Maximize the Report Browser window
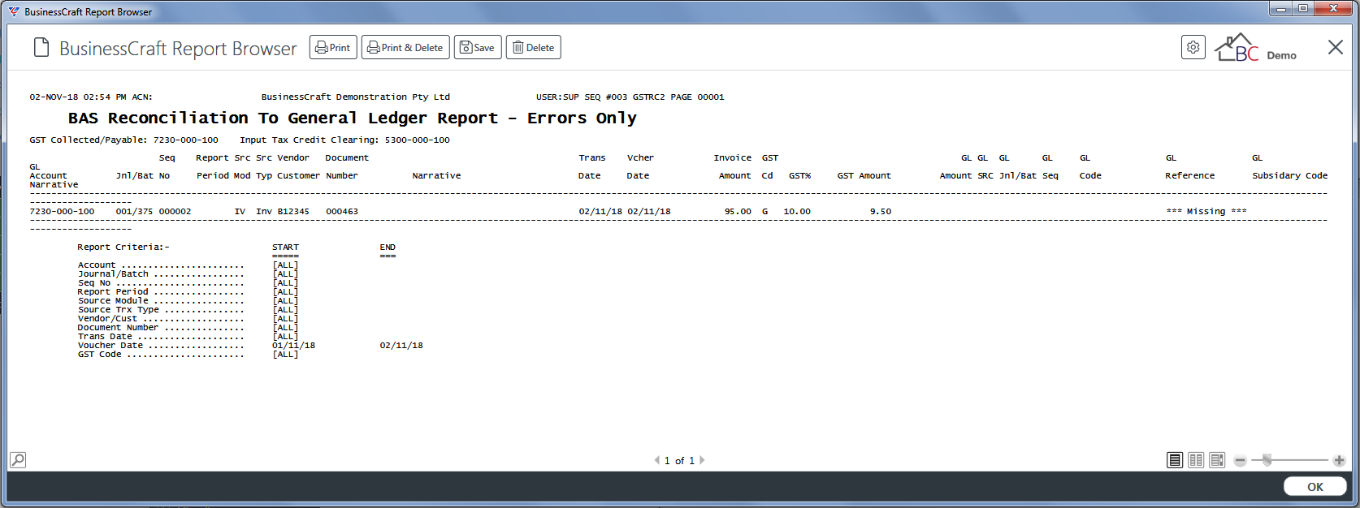 pyautogui.click(x=1303, y=9)
